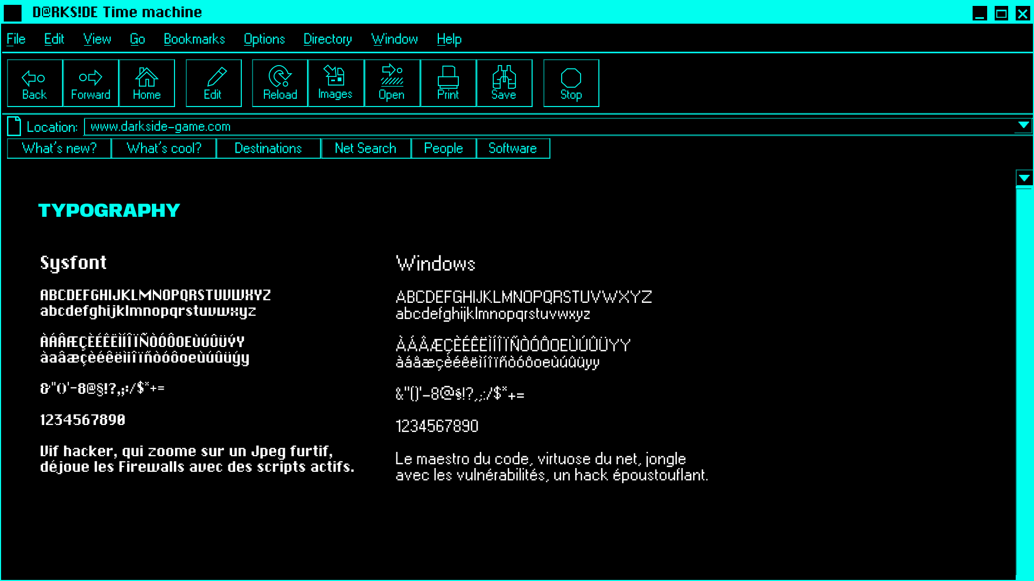
Task: Click the Destinations directory button
Action: pyautogui.click(x=268, y=148)
